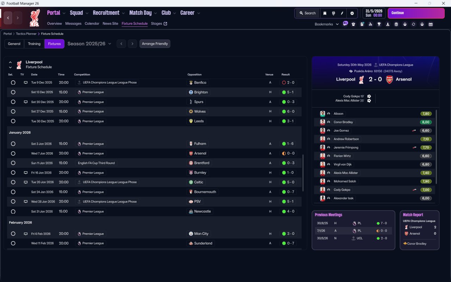Open the News Site subtab
Image resolution: width=451 pixels, height=282 pixels.
[x=110, y=24]
